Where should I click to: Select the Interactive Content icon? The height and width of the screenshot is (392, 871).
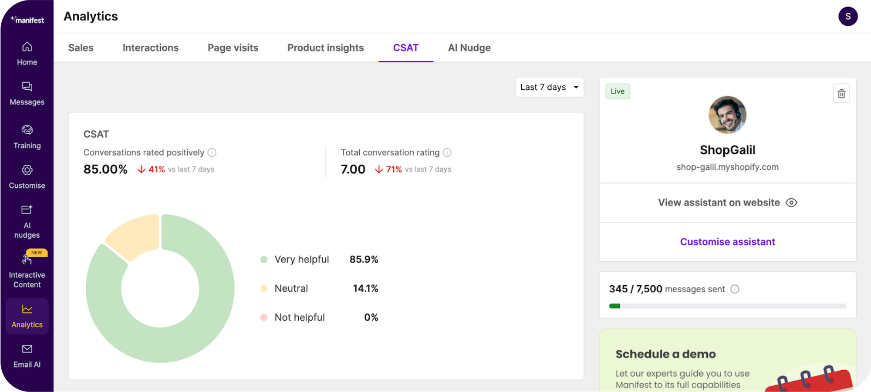point(27,260)
